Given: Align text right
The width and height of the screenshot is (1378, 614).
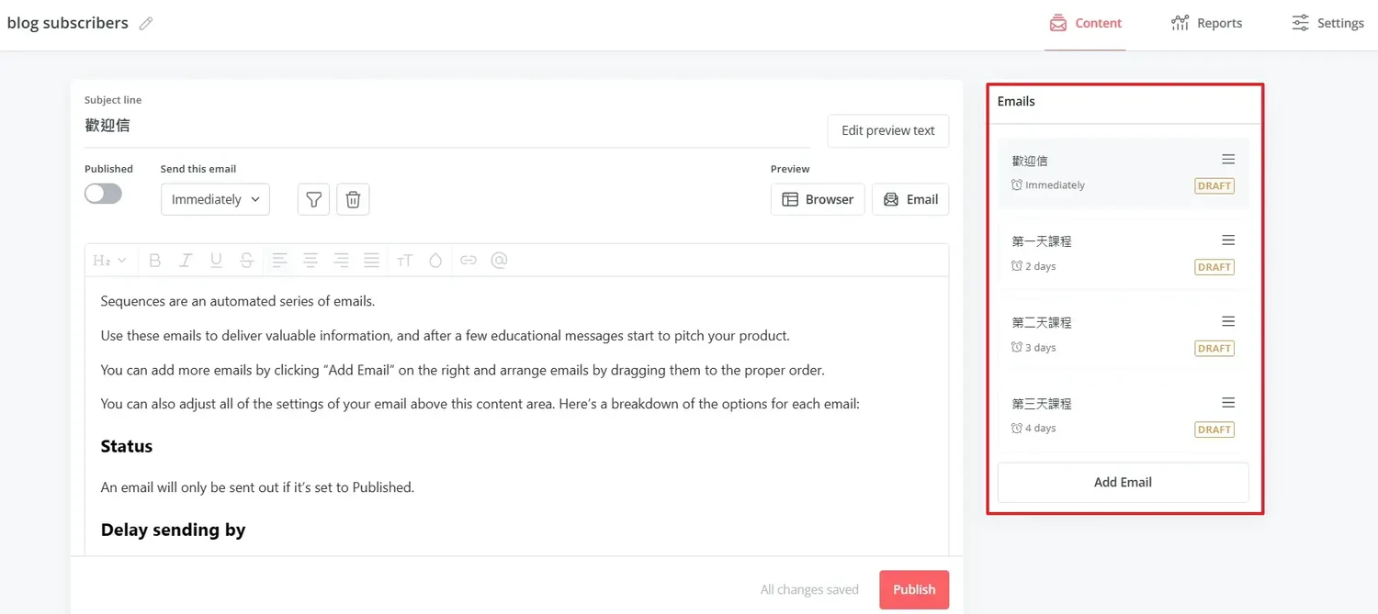Looking at the screenshot, I should point(341,261).
